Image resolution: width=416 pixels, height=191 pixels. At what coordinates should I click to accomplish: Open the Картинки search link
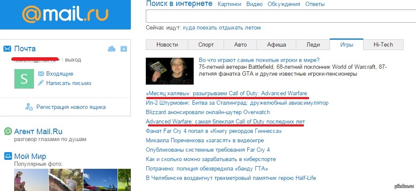(230, 4)
